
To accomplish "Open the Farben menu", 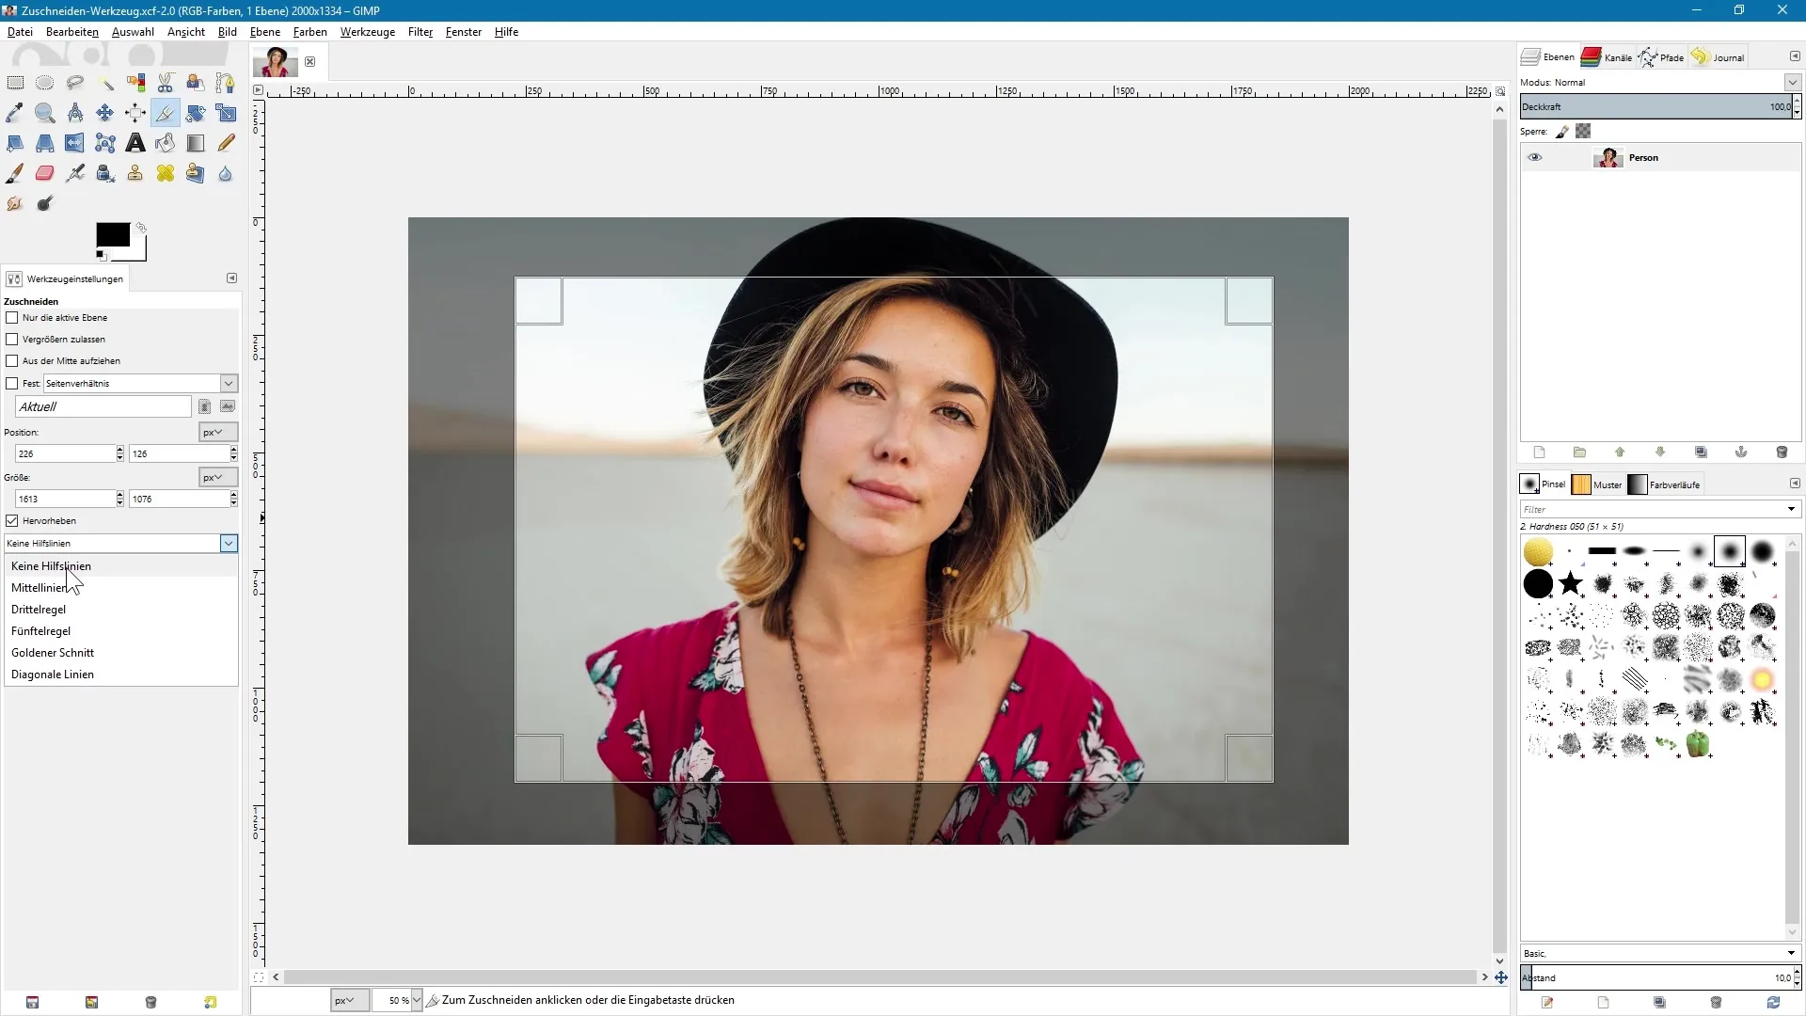I will click(310, 32).
